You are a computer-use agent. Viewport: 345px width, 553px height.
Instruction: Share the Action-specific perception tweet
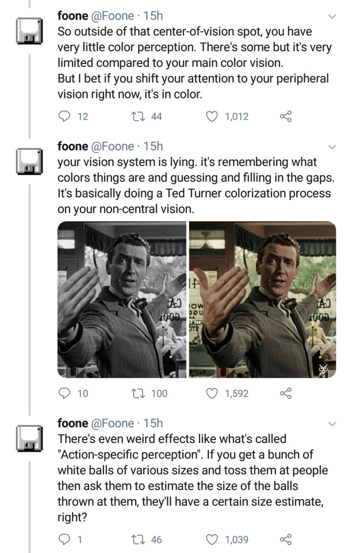point(286,540)
